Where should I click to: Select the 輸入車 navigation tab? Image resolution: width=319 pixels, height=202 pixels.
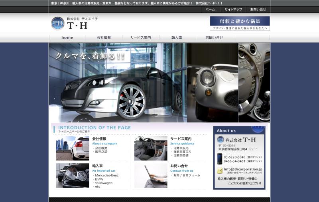(x=177, y=38)
